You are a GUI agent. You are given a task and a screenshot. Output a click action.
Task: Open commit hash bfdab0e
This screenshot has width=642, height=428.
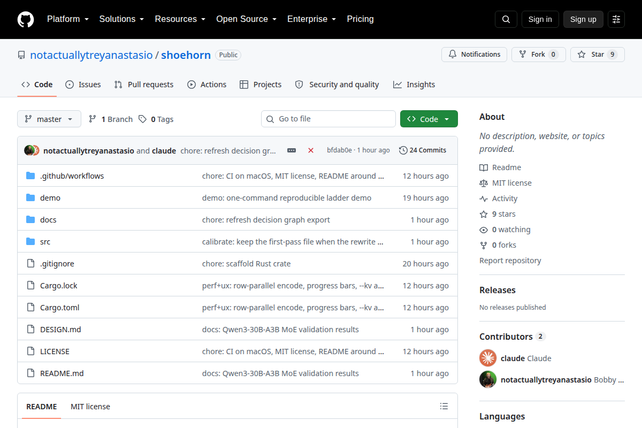pos(339,150)
